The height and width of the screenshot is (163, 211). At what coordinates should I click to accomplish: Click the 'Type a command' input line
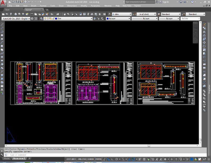pyautogui.click(x=105, y=155)
